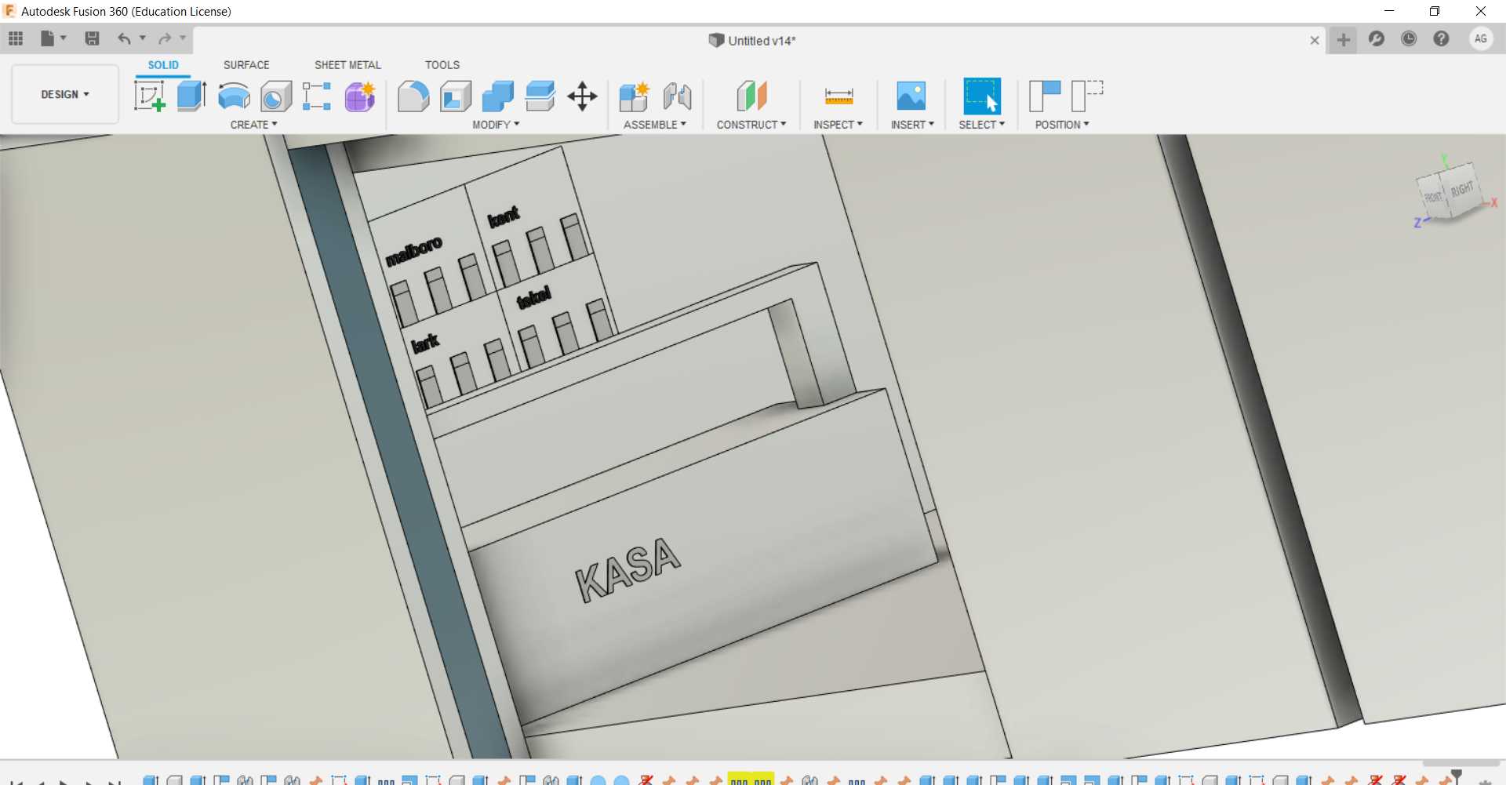
Task: Select the Revolve tool
Action: [234, 96]
